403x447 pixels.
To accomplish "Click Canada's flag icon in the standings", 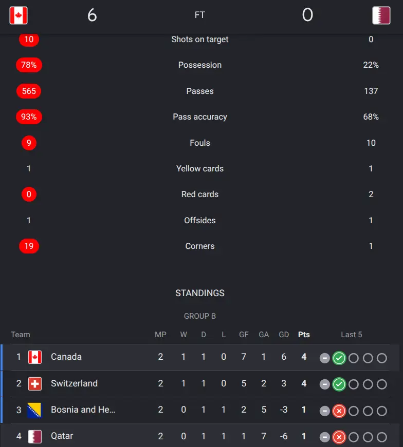I will (35, 357).
